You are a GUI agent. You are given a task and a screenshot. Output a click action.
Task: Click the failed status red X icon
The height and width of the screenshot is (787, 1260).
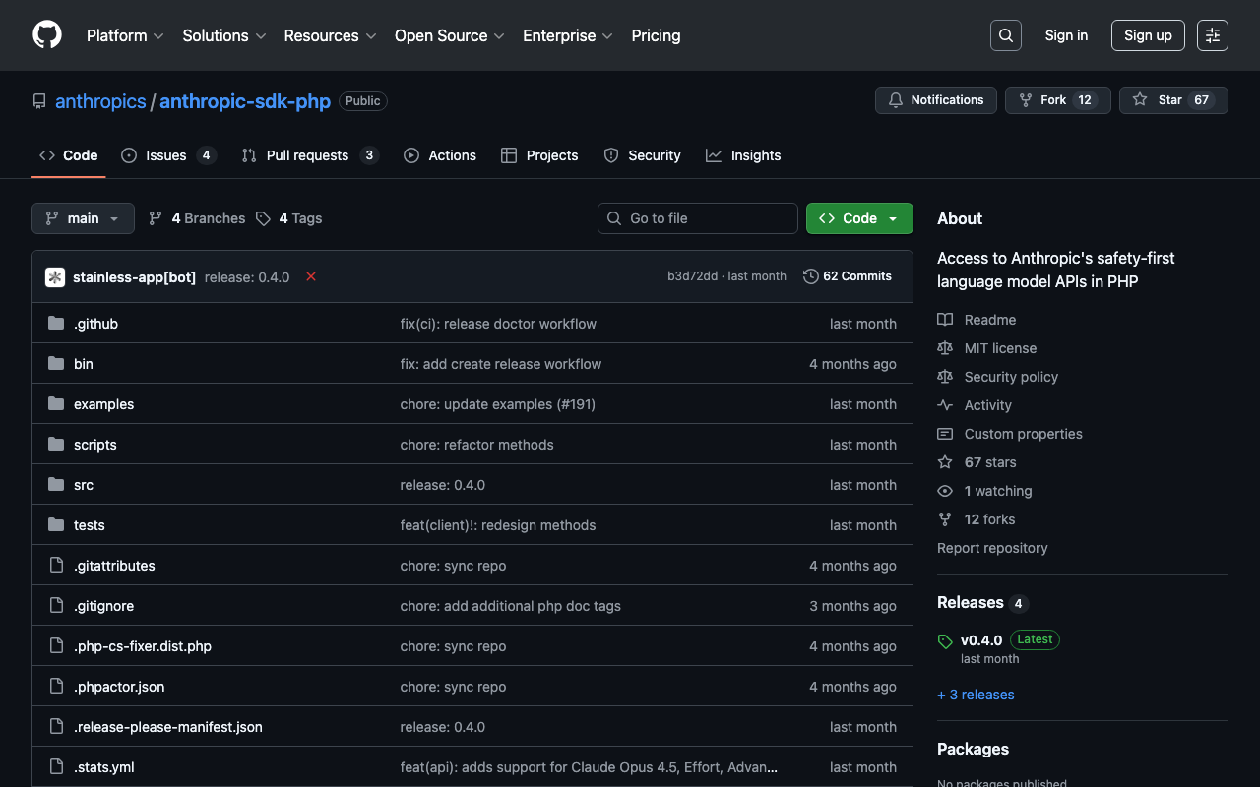tap(311, 276)
